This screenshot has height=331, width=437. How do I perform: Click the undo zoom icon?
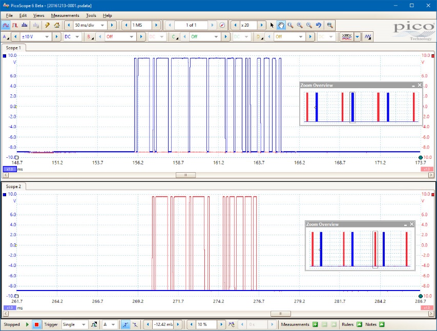coord(319,25)
